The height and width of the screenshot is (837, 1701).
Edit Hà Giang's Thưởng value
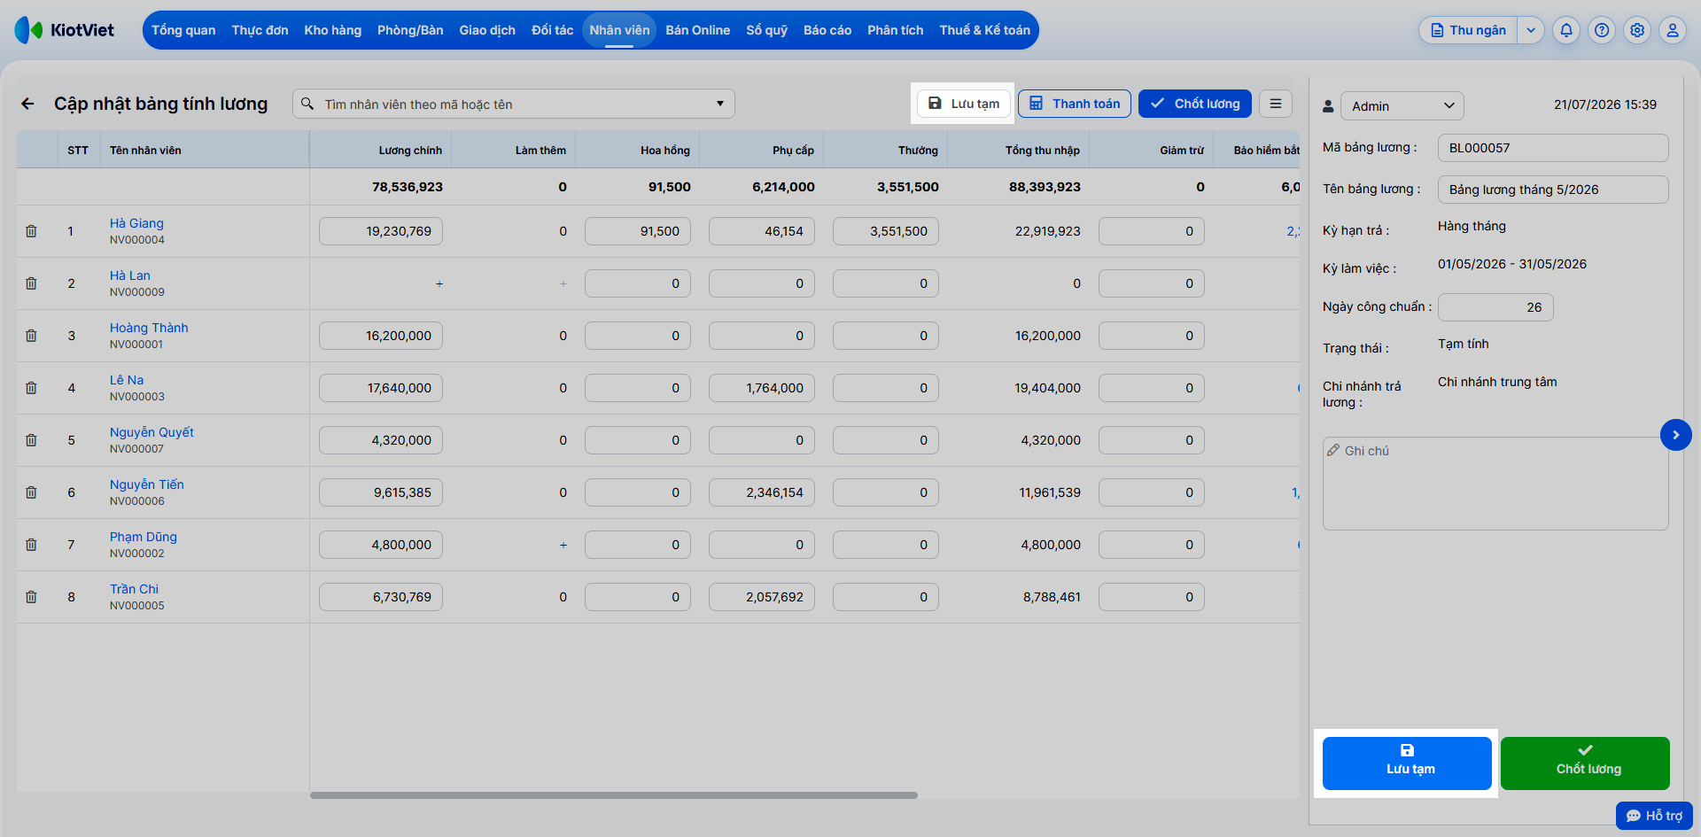(886, 231)
